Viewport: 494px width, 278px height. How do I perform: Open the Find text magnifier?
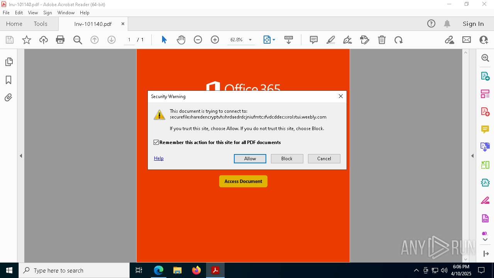coord(78,40)
